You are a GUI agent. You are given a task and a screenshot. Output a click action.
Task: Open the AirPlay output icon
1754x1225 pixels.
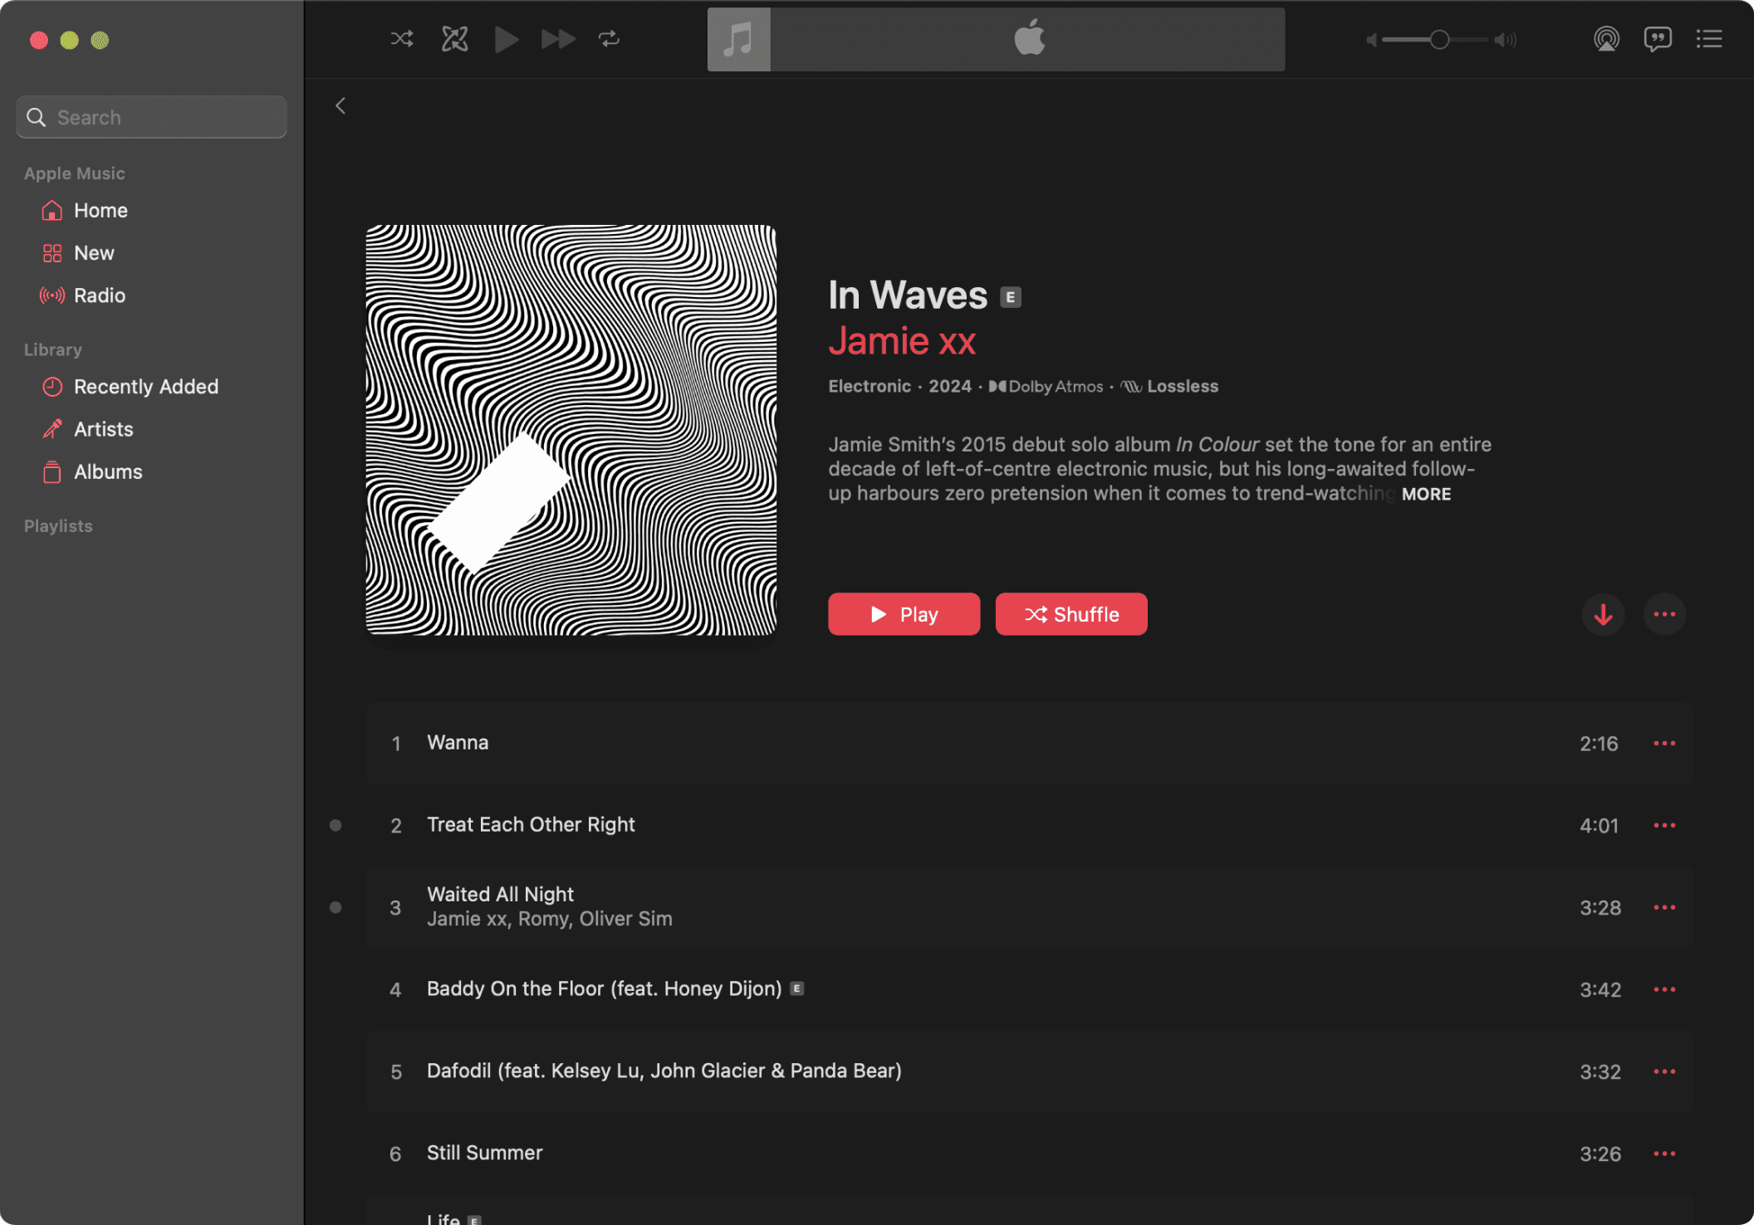pyautogui.click(x=1606, y=39)
